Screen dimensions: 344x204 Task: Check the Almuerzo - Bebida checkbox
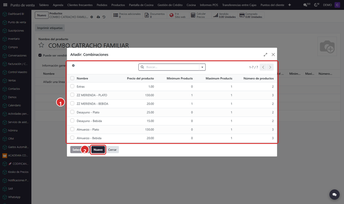pos(72,138)
